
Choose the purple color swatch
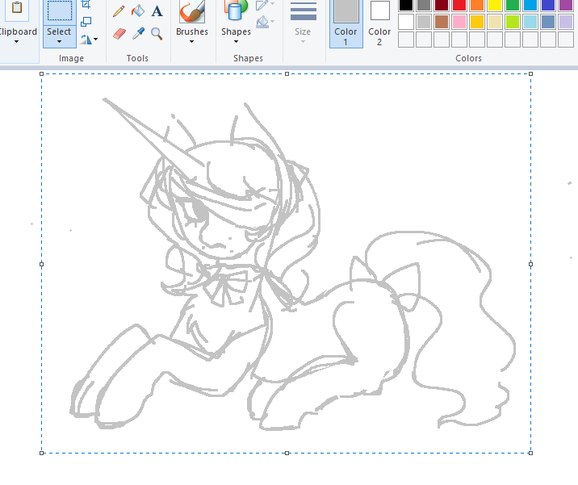point(566,5)
